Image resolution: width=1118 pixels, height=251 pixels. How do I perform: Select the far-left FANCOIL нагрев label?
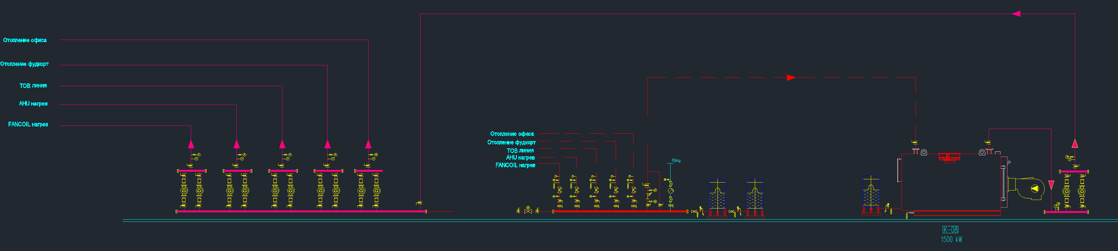click(28, 125)
